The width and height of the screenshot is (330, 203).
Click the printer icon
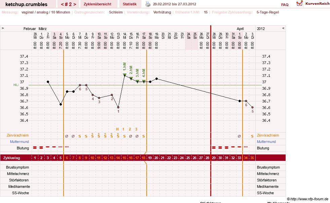click(148, 4)
